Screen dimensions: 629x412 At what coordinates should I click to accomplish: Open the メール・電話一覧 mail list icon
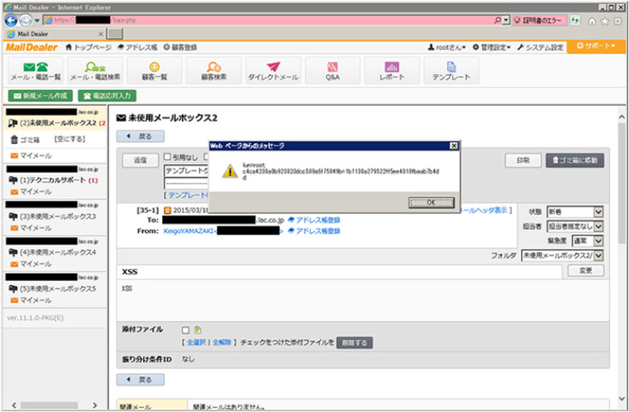(34, 71)
